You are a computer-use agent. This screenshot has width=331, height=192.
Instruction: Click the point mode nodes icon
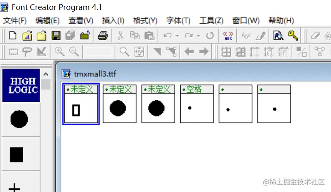click(172, 52)
